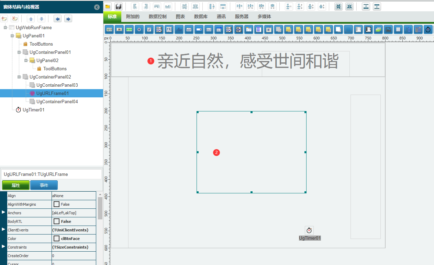The height and width of the screenshot is (265, 434).
Task: Click the right arrow icon in structure panel
Action: (x=68, y=19)
